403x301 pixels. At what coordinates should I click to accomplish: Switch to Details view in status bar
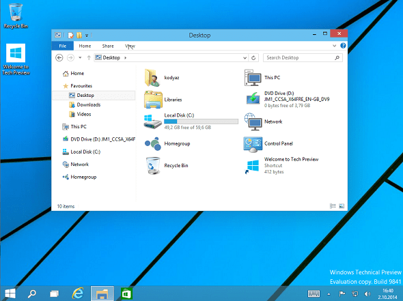click(x=333, y=206)
